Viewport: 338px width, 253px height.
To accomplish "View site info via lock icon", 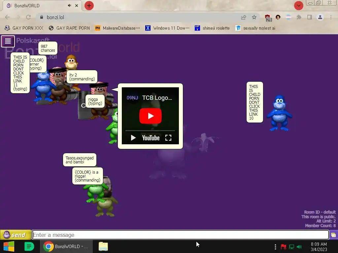I will click(x=42, y=17).
